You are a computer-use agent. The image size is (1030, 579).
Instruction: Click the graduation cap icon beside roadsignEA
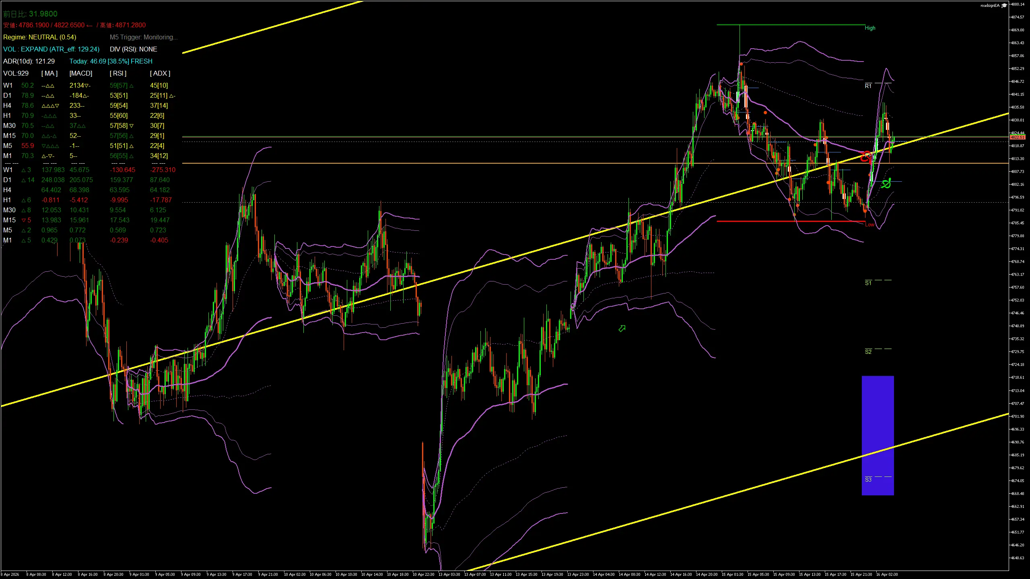pyautogui.click(x=1003, y=6)
